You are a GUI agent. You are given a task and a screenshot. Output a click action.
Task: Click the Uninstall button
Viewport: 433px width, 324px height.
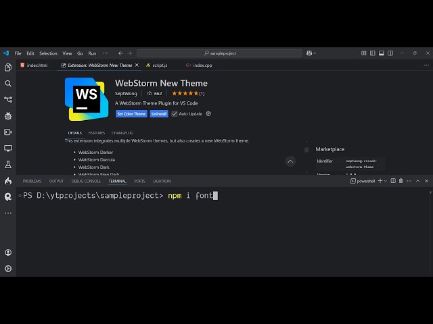tap(159, 114)
